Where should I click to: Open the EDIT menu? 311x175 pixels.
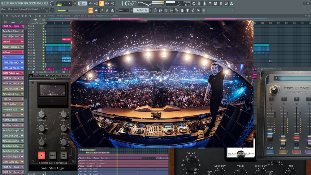(x=7, y=3)
